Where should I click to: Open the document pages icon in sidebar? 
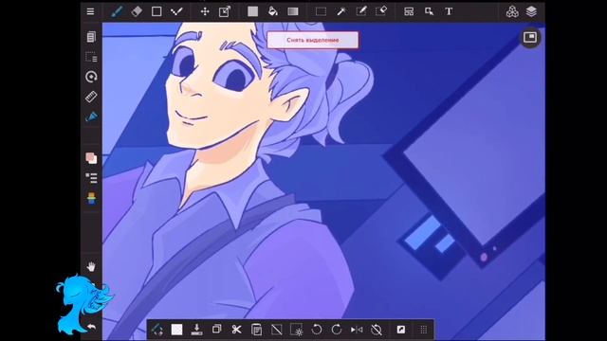pos(91,37)
